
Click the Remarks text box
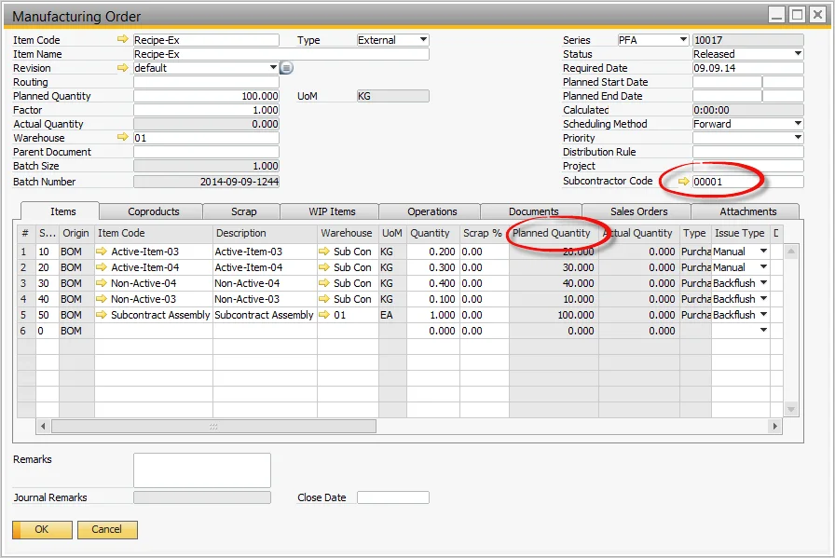pos(202,470)
